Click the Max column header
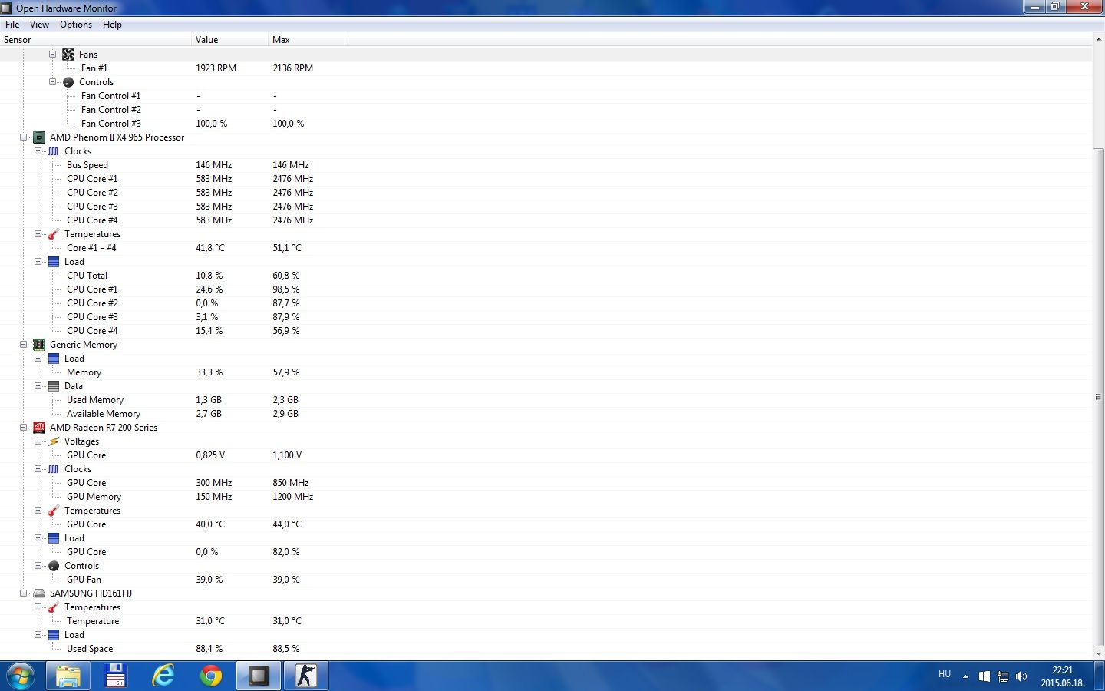1105x691 pixels. 306,40
